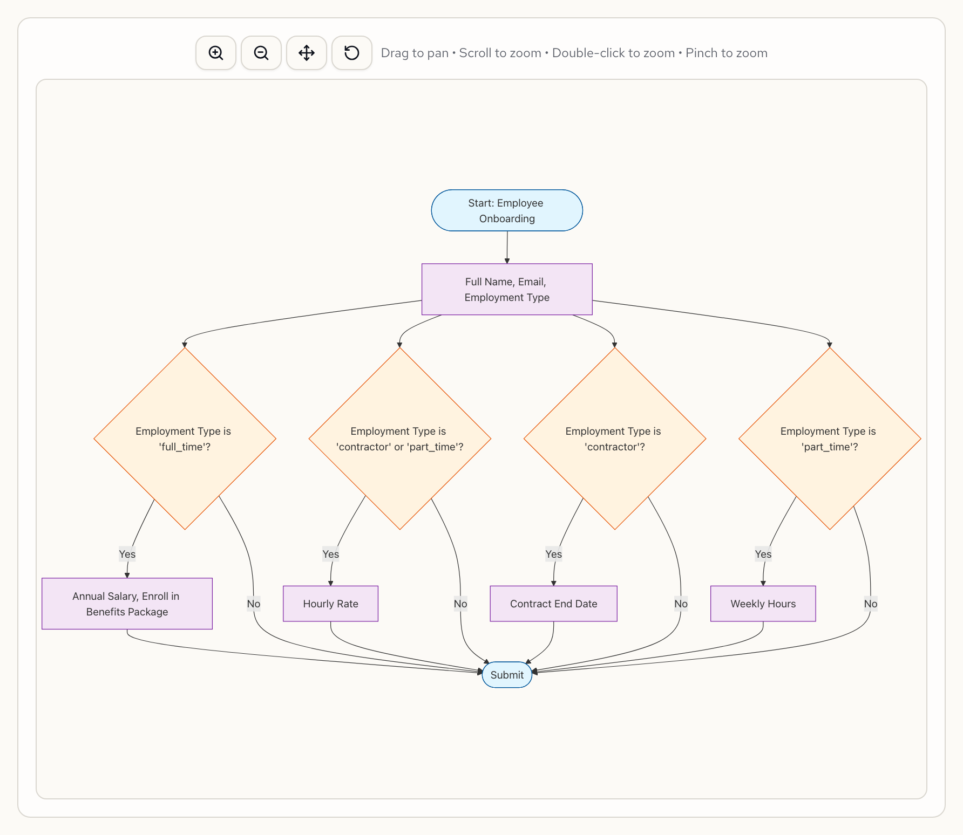Select the Contract End Date node

pos(553,604)
